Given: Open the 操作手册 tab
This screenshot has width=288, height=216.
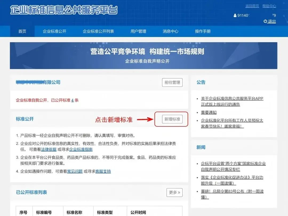Looking at the screenshot, I should point(203,31).
